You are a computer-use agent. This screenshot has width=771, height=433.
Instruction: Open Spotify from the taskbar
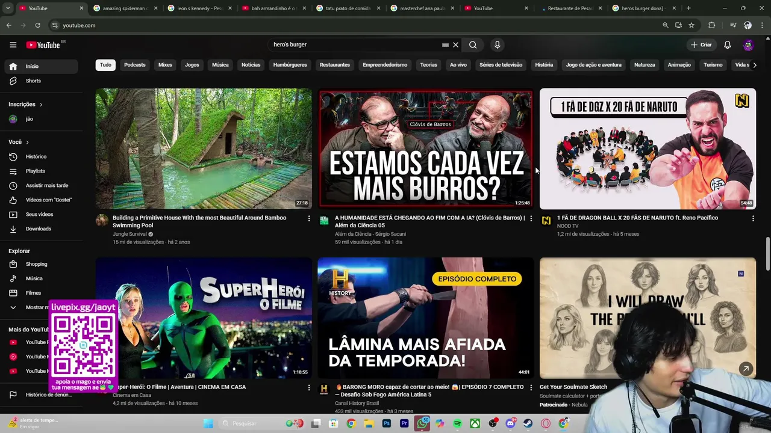457,423
